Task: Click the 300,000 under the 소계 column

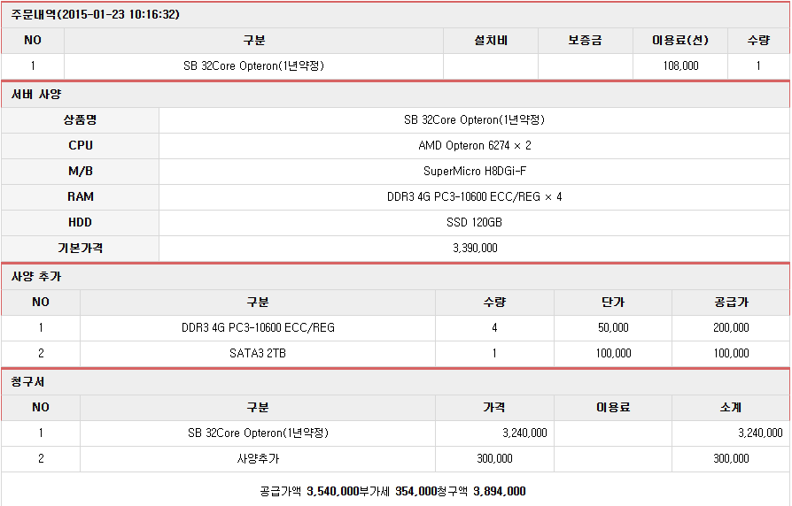Action: coord(731,458)
